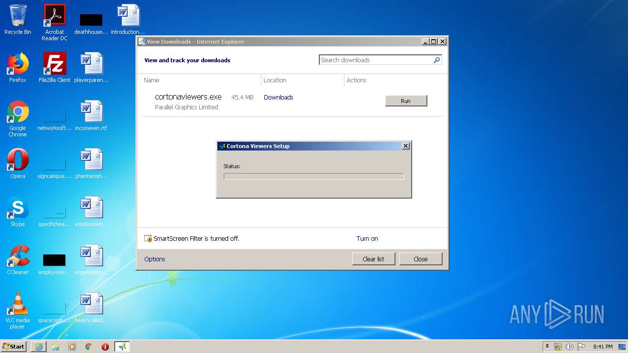Click the SmartScreen Filter shield icon

click(148, 239)
